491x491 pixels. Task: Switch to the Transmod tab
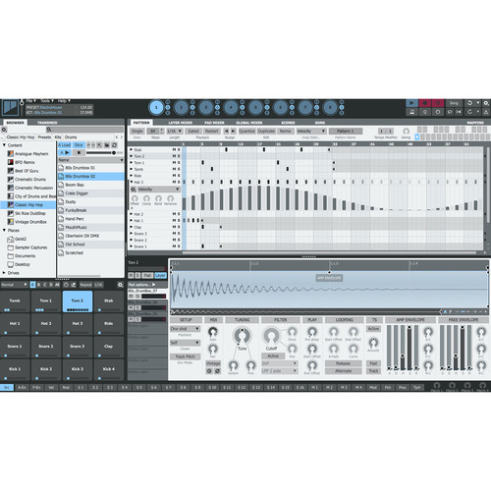[47, 123]
